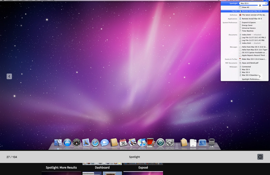The width and height of the screenshot is (270, 175).
Task: Open the brown folder stack in Dock
Action: click(184, 143)
